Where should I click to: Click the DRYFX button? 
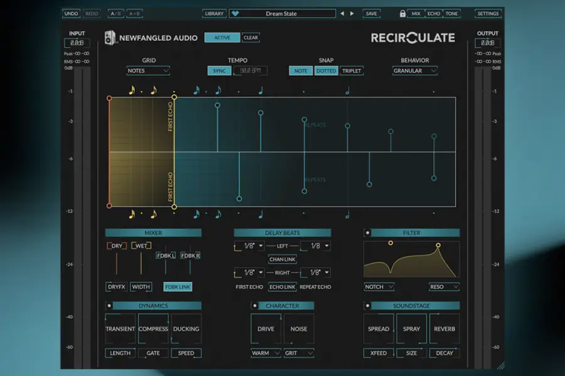click(x=116, y=287)
